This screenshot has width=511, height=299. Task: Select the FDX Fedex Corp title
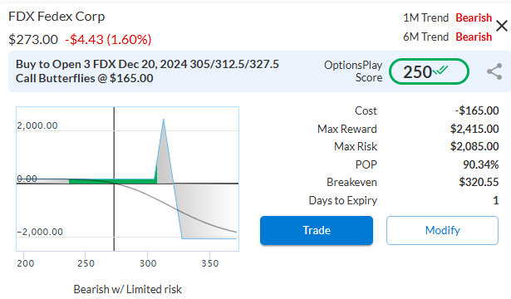pos(57,17)
